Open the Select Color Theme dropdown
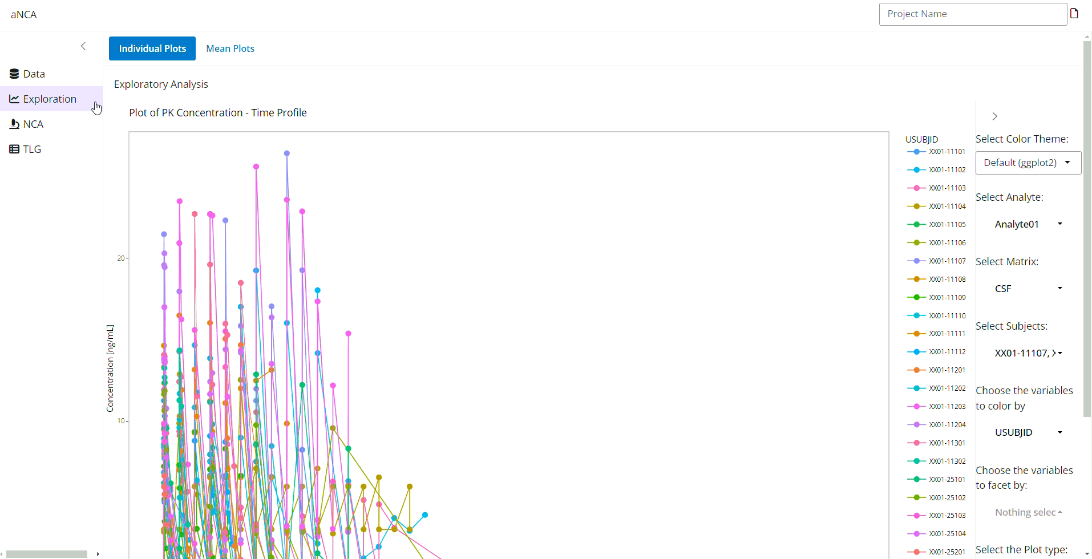Screen dimensions: 1092x559 coord(1028,163)
